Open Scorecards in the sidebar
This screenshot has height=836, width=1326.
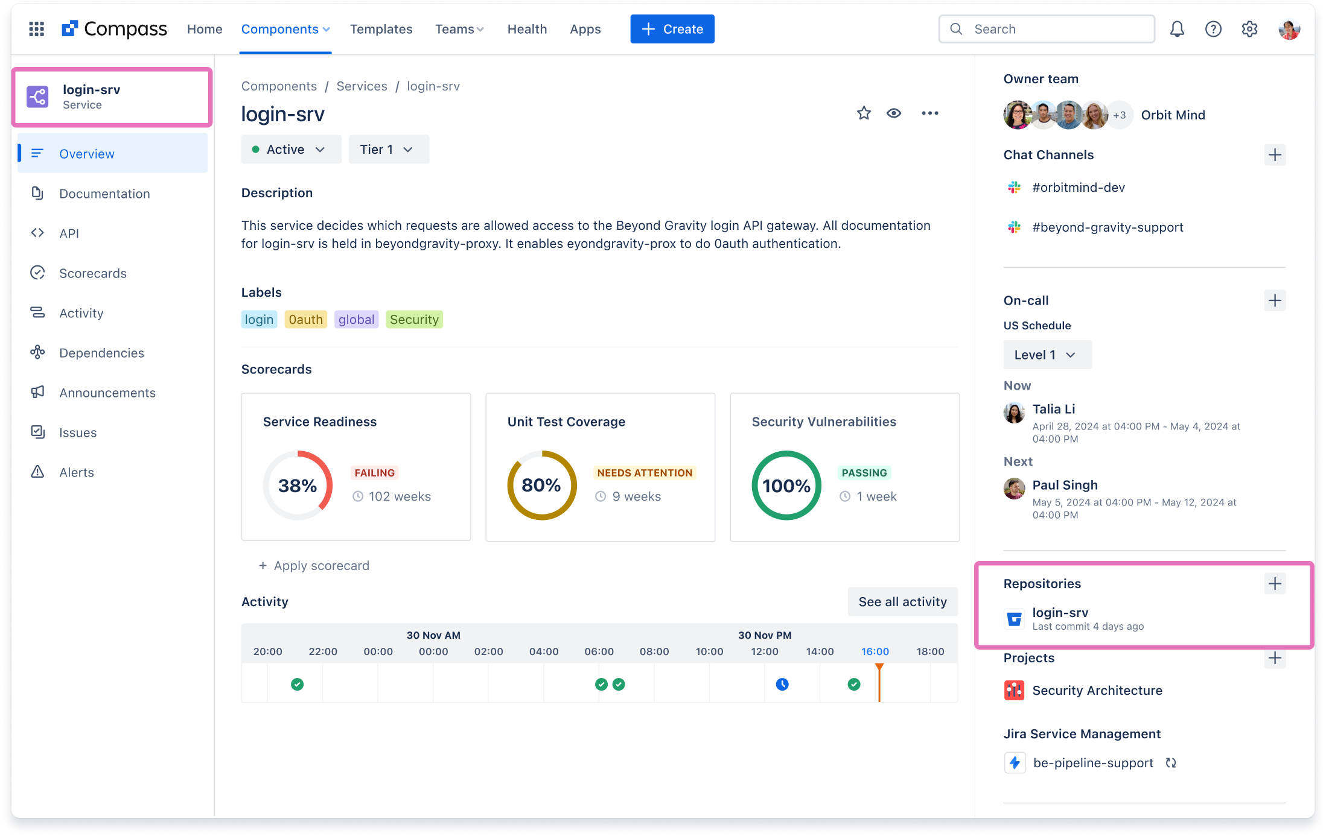pos(112,273)
